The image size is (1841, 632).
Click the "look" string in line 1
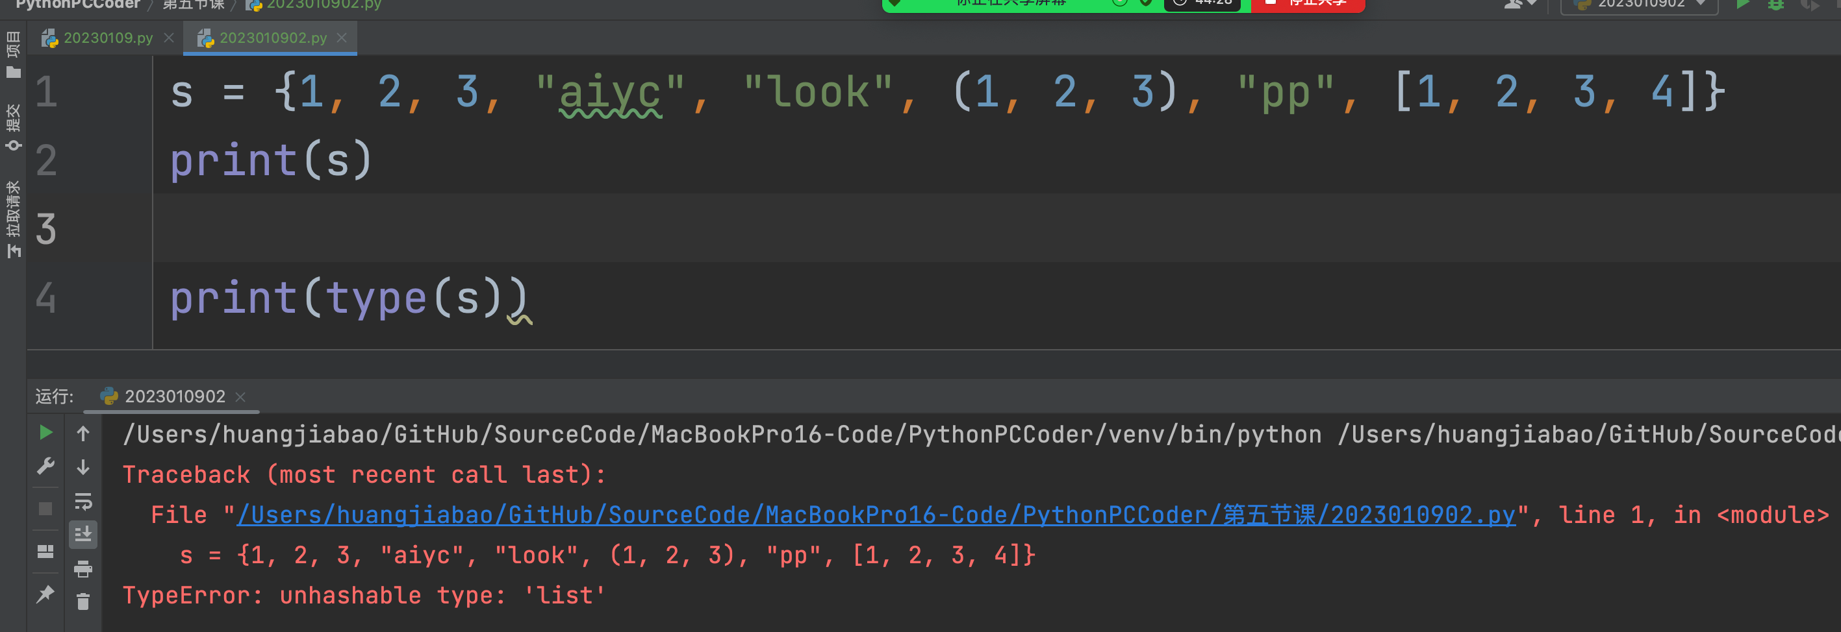[x=819, y=93]
